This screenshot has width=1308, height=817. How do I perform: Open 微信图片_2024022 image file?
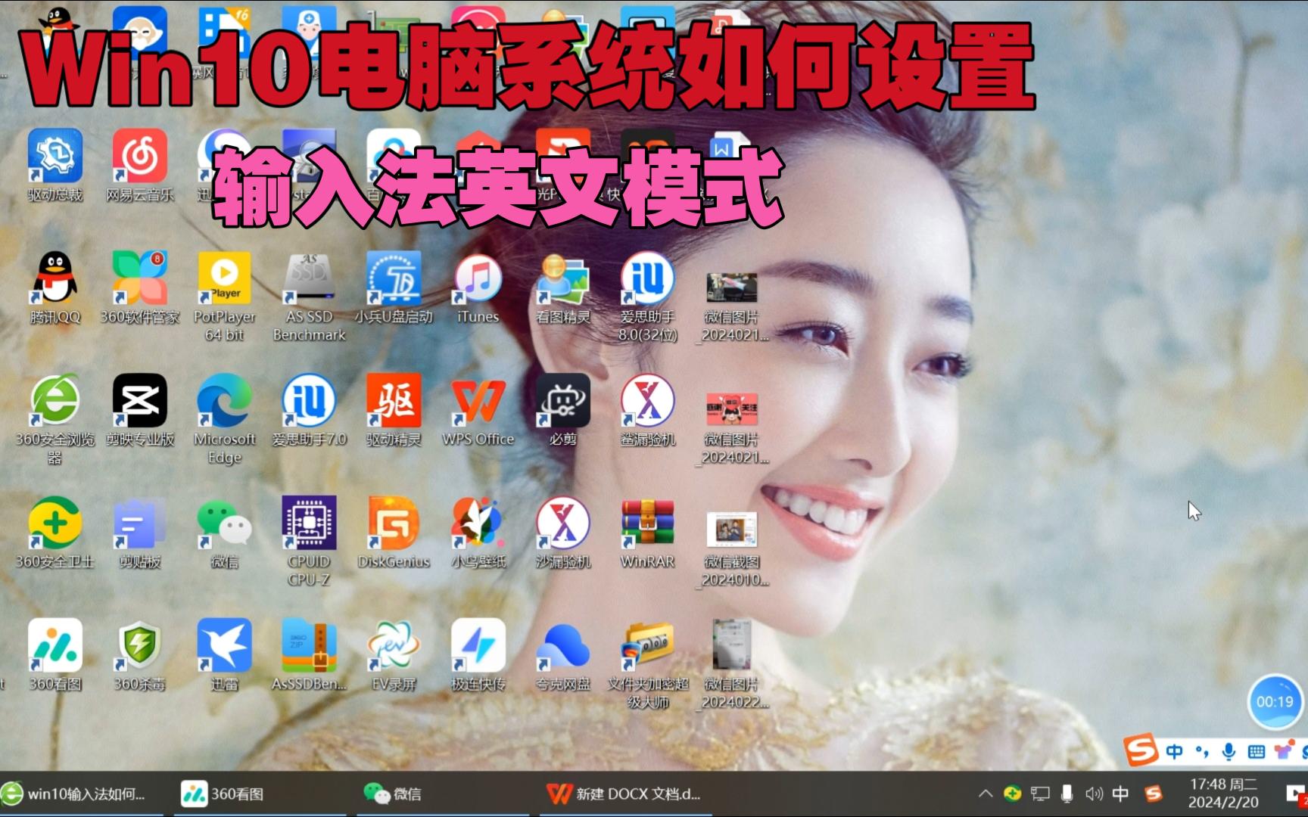click(732, 664)
